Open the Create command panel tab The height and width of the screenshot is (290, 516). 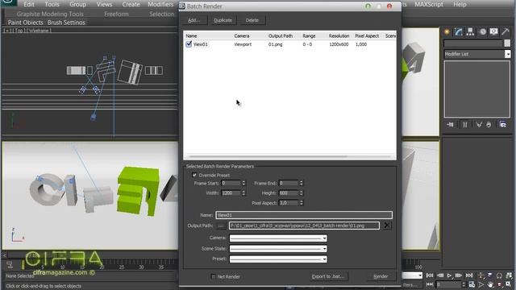[x=447, y=31]
